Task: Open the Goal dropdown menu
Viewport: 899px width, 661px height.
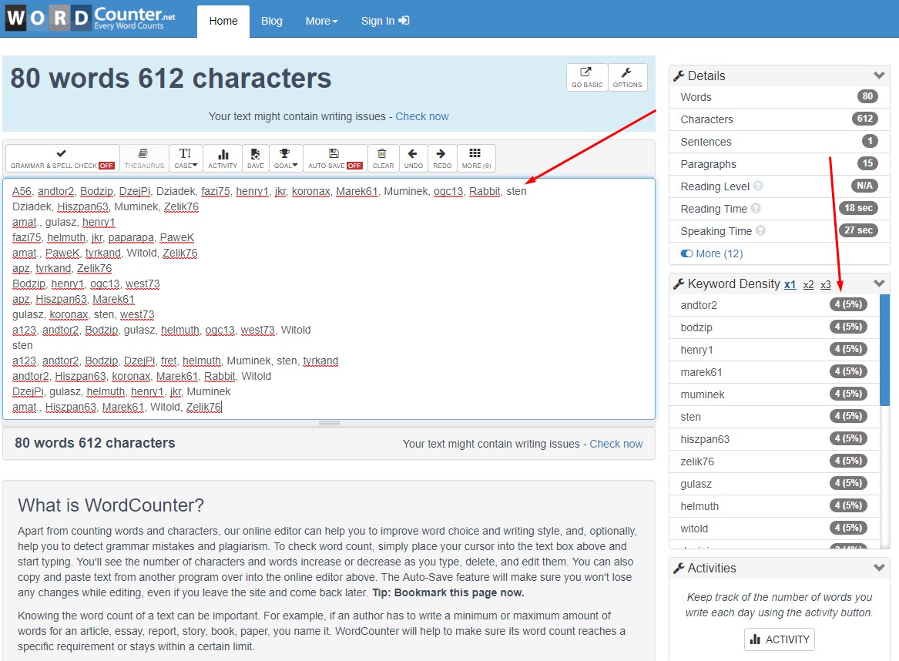Action: [x=285, y=158]
